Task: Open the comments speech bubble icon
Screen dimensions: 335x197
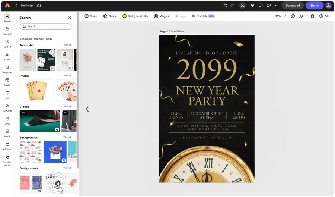Action: point(261,6)
